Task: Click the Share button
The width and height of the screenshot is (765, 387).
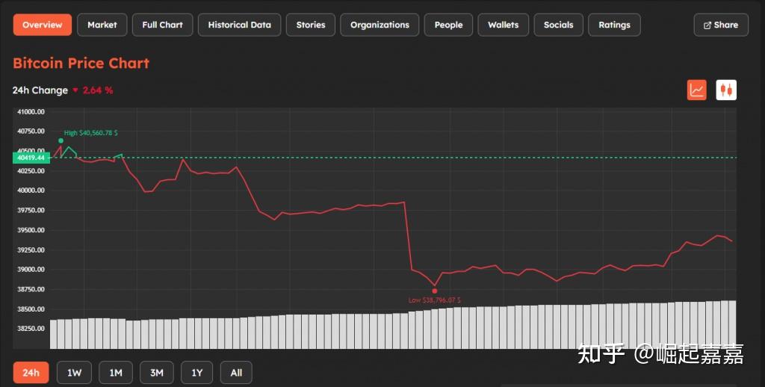Action: (721, 25)
